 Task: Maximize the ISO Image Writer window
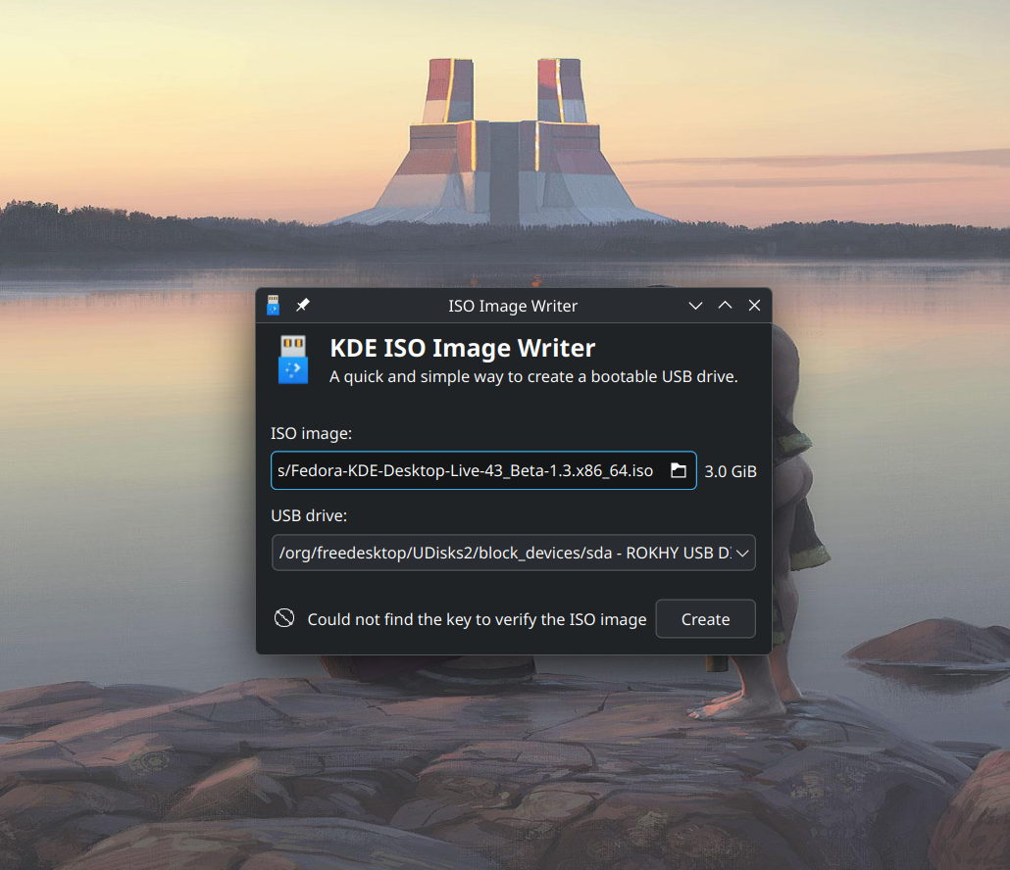pyautogui.click(x=726, y=306)
